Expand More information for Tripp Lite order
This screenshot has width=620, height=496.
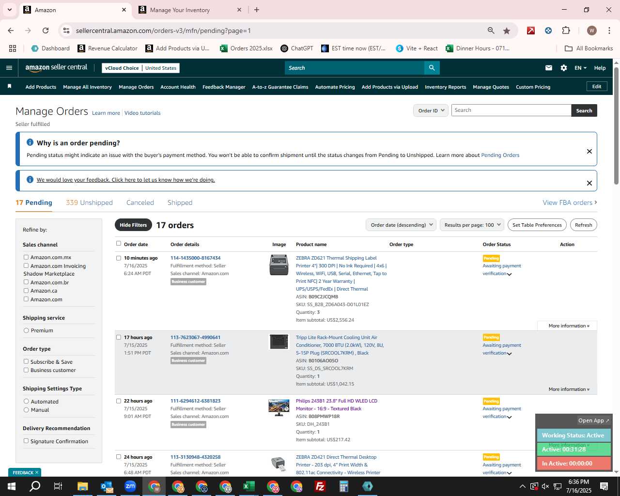click(x=569, y=389)
